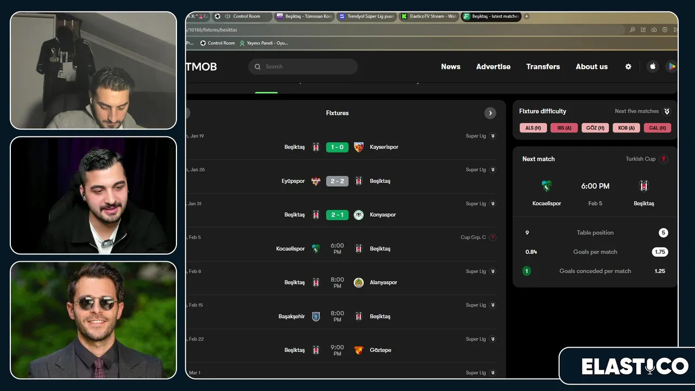Screen dimensions: 695x391
Task: Click Konyaspor team crest
Action: 358,215
